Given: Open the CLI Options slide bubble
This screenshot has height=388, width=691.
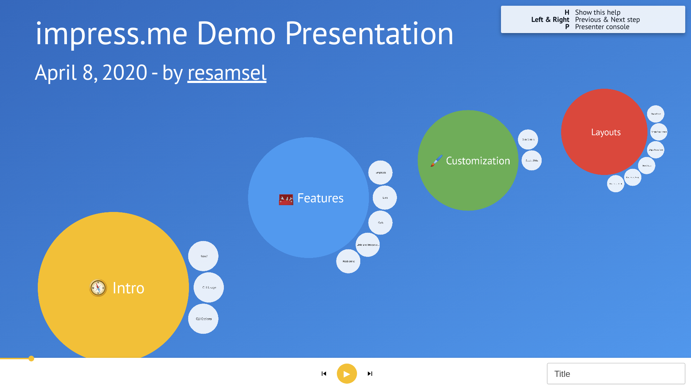Looking at the screenshot, I should pos(203,319).
